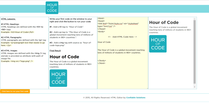Screen dimensions: 209x104
Task: Click the 'Hour of Code' heading in Final Result
Action: tap(64, 57)
